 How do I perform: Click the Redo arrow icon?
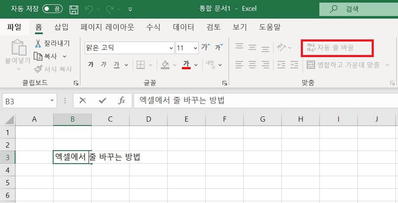(x=110, y=10)
